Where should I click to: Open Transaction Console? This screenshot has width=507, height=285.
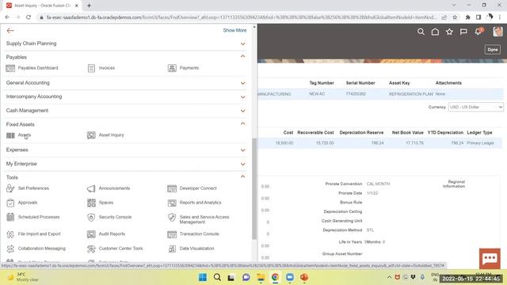tap(199, 234)
